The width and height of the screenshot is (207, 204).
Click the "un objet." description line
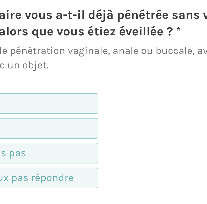[x=24, y=66]
